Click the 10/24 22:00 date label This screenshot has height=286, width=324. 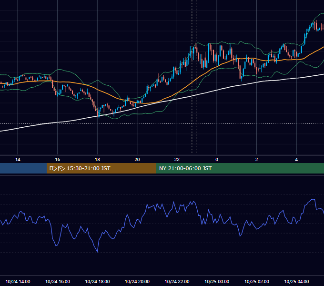click(177, 281)
